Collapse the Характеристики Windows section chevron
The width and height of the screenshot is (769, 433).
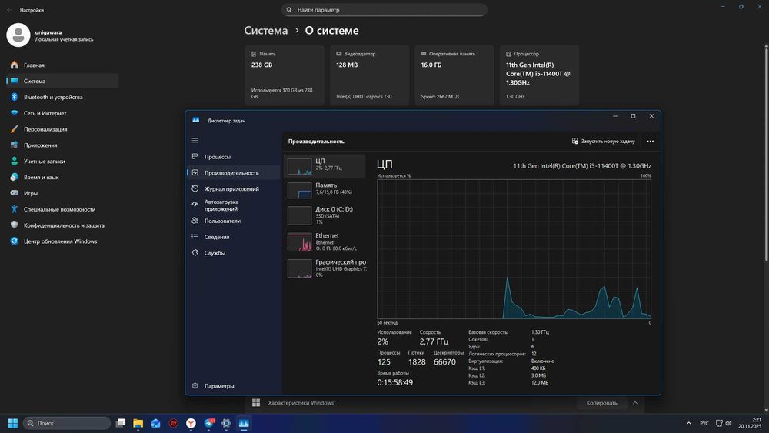click(x=635, y=403)
